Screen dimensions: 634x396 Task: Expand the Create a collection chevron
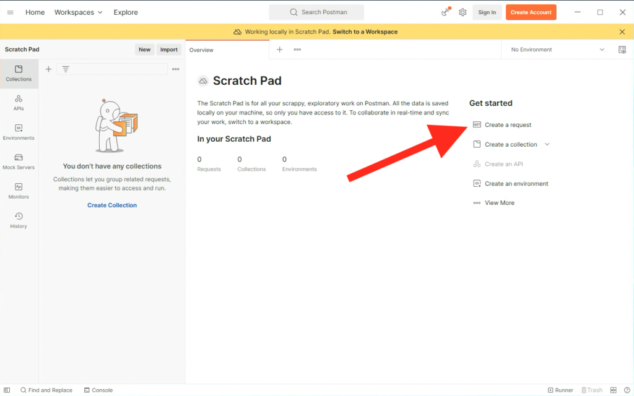(x=547, y=144)
